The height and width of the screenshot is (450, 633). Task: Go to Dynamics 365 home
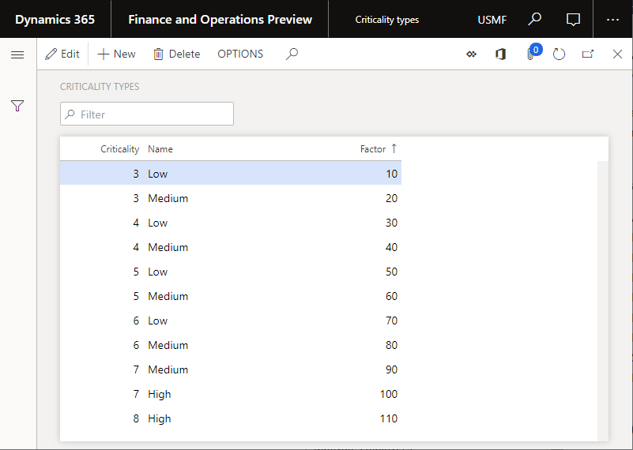[55, 20]
